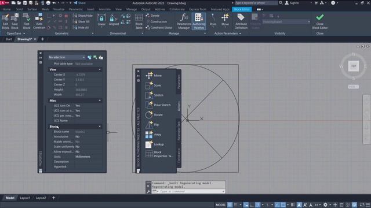Click the Construction button

(x=156, y=21)
